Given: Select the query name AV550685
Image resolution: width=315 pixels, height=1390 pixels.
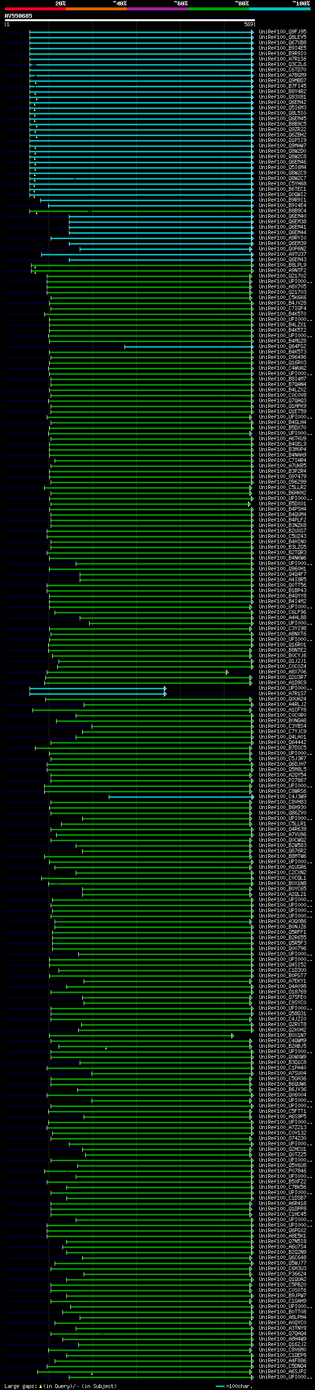Looking at the screenshot, I should [18, 16].
